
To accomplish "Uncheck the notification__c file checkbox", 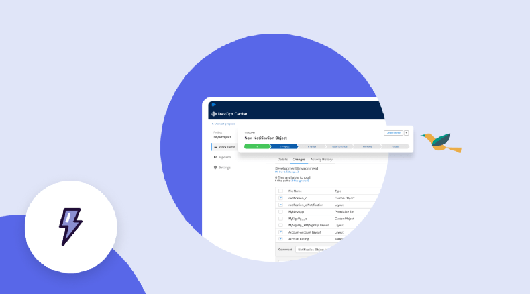I will pos(280,198).
